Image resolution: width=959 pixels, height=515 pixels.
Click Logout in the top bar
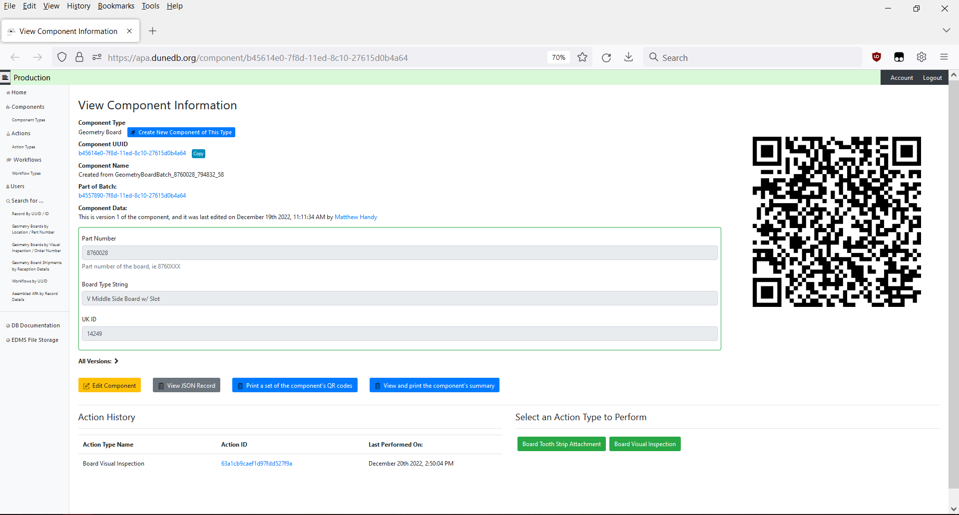point(933,78)
